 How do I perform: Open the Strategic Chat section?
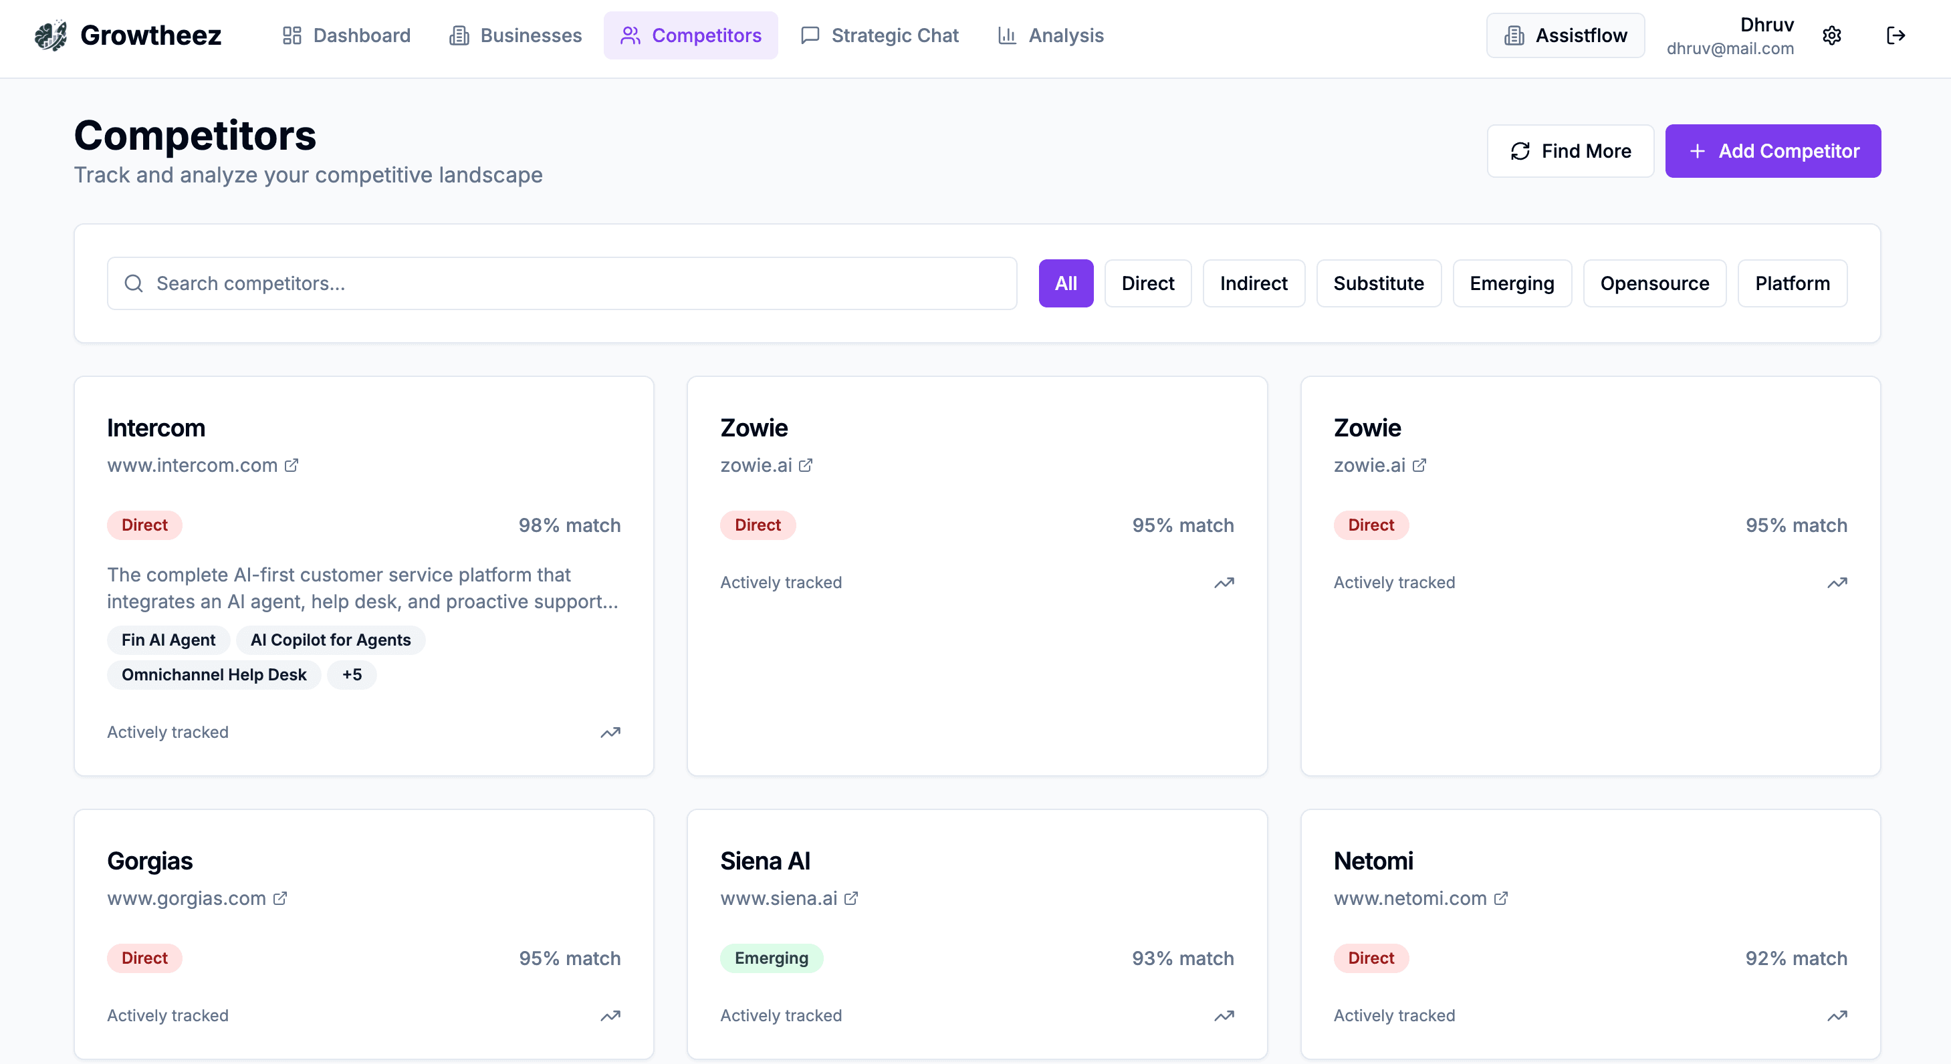click(x=879, y=35)
